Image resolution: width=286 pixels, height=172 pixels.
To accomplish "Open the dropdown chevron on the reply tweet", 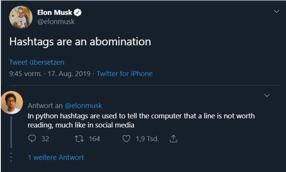I will pyautogui.click(x=267, y=96).
